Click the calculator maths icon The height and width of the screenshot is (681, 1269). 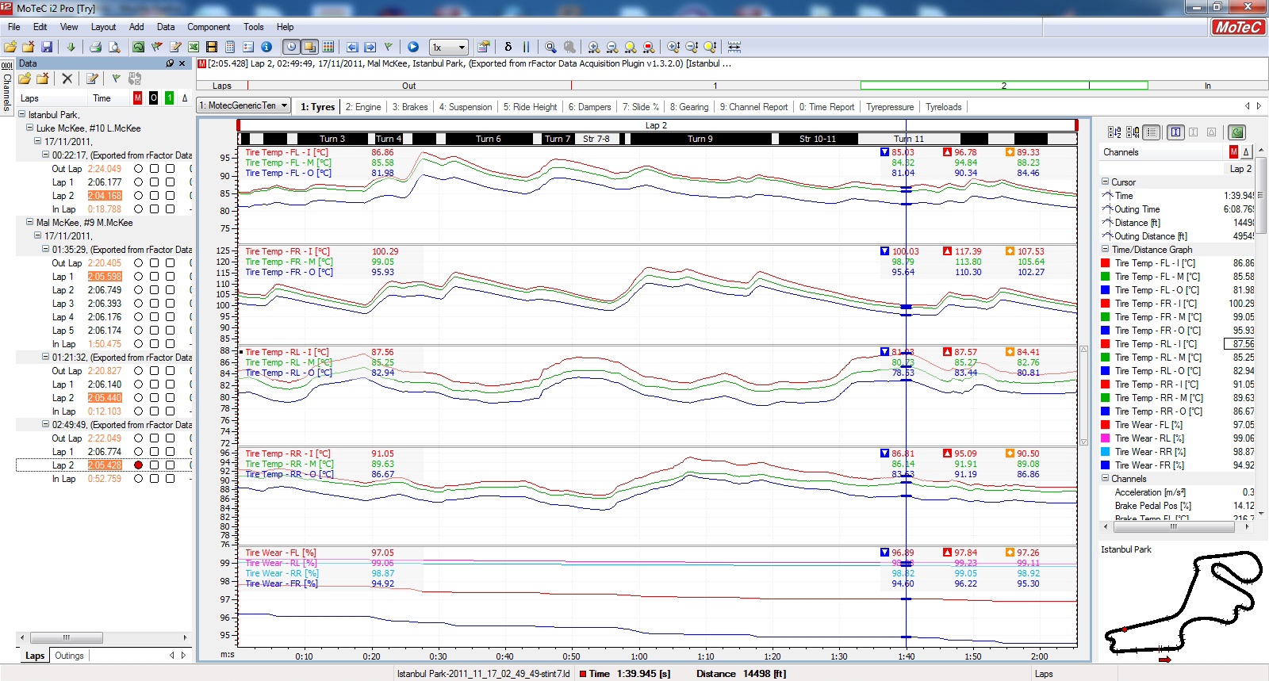[230, 47]
